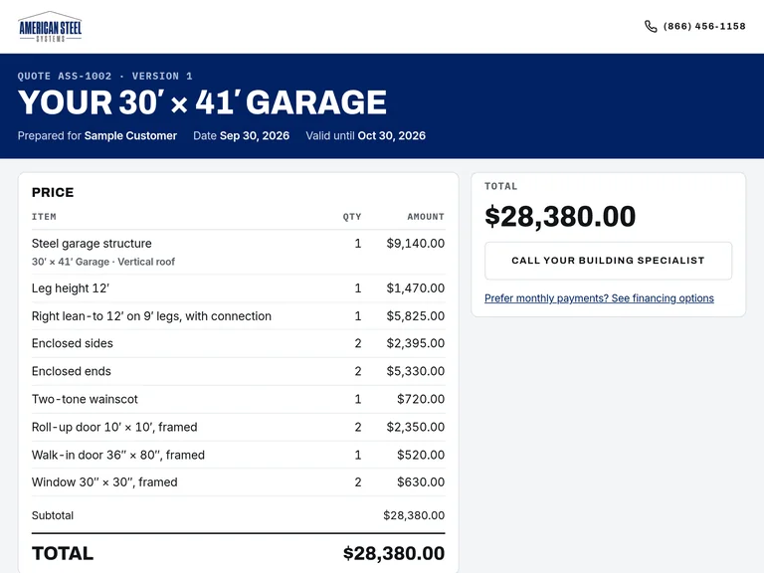This screenshot has height=573, width=764.
Task: Click the $630.00 amount
Action: [421, 481]
